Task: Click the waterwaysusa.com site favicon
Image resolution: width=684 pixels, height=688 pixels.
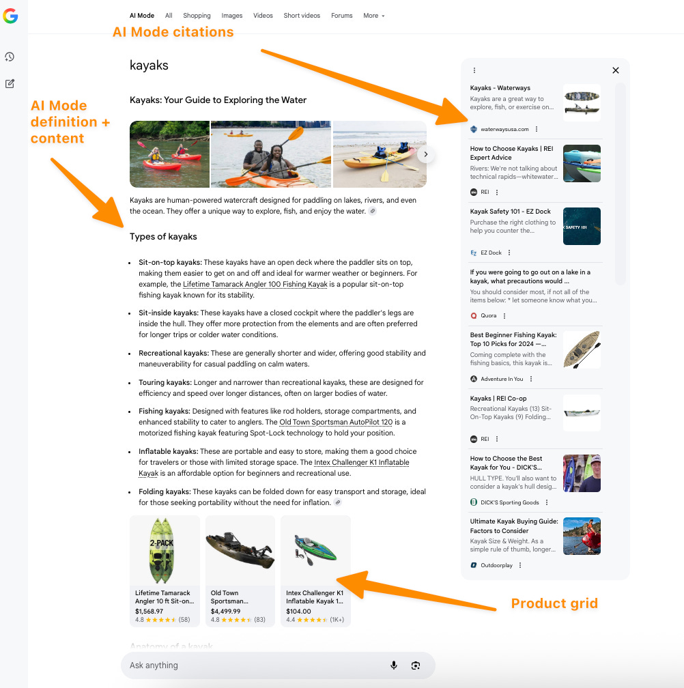Action: pos(473,129)
